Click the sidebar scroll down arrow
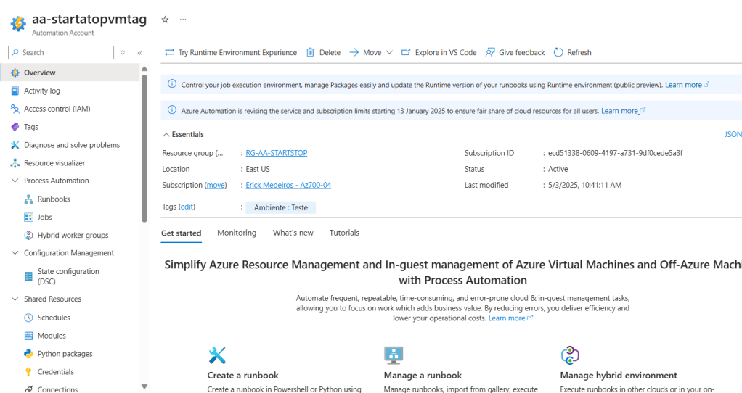The width and height of the screenshot is (742, 393). pos(144,386)
